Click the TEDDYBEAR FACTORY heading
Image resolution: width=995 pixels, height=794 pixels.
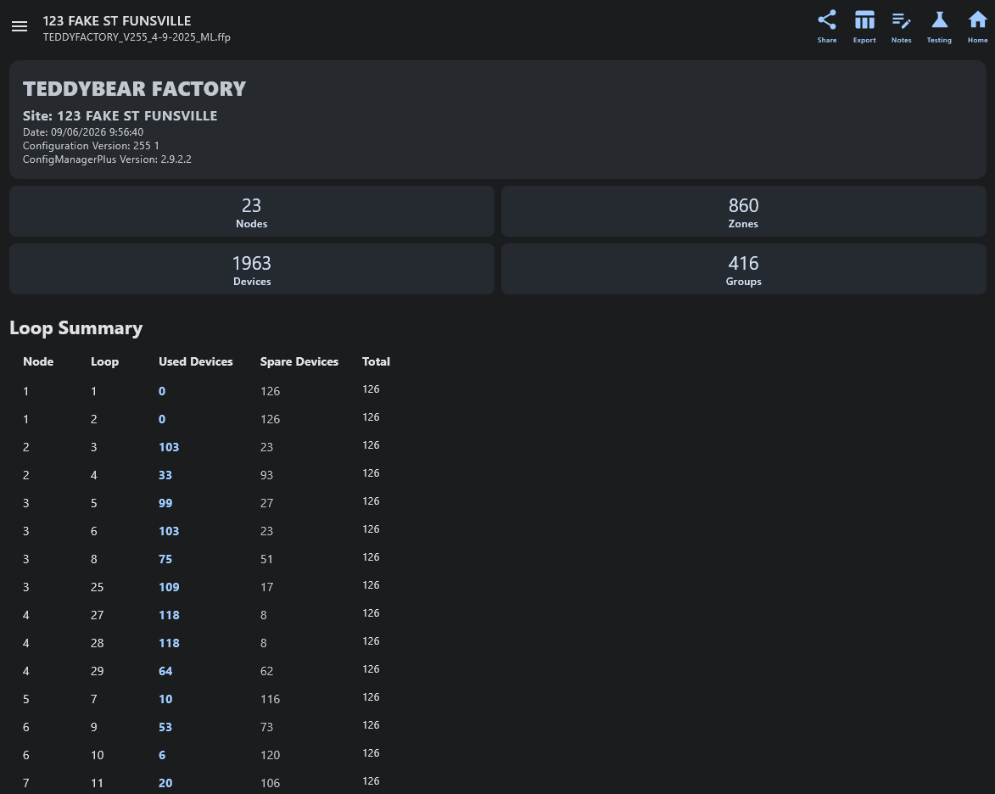click(x=134, y=89)
